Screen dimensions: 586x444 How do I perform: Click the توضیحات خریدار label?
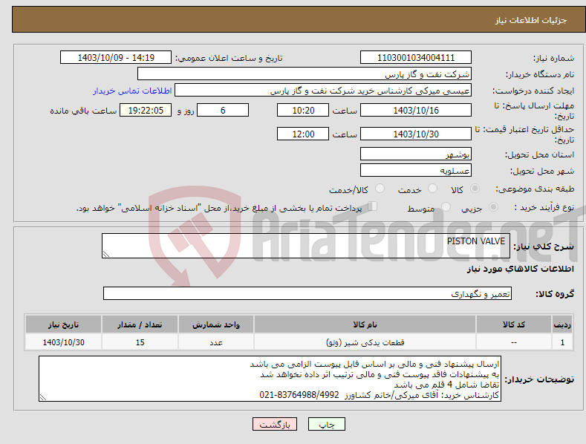pos(539,379)
